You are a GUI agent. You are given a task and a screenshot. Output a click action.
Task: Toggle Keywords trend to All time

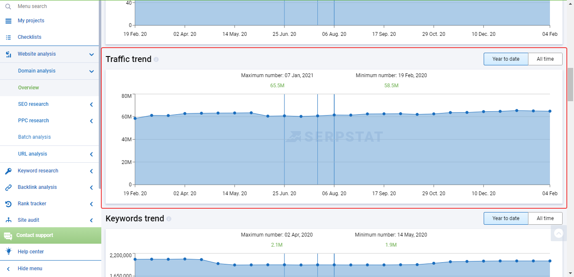click(545, 218)
